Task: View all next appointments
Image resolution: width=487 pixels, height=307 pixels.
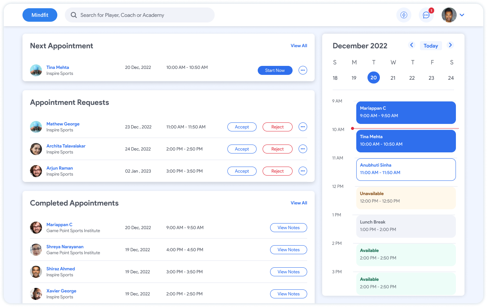Action: click(299, 46)
